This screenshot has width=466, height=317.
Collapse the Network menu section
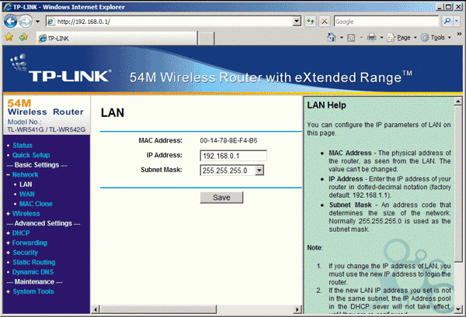(x=25, y=174)
